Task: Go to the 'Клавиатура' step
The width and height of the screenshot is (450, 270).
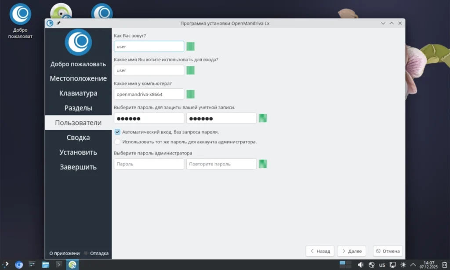Action: click(x=78, y=93)
